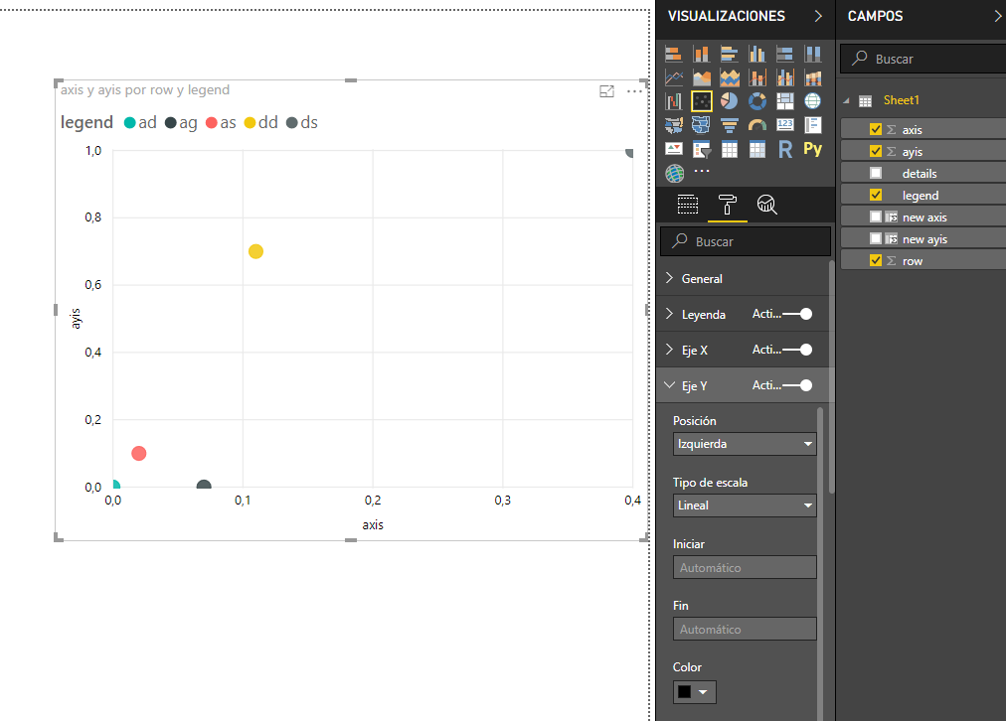Check the new ayis field checkbox
The height and width of the screenshot is (721, 1006).
(x=876, y=237)
